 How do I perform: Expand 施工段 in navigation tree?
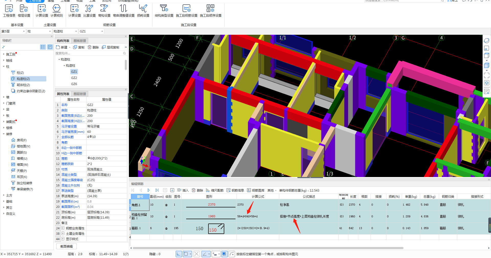(4, 54)
